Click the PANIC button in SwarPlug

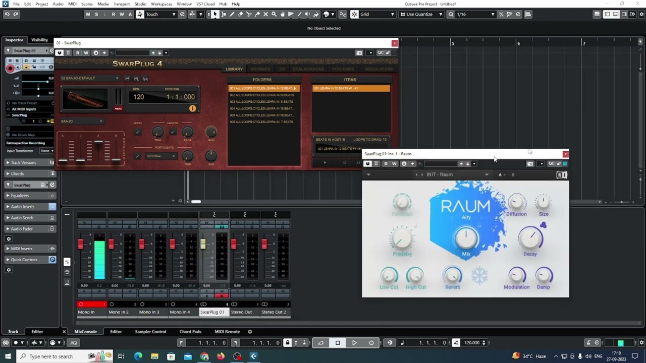(x=118, y=108)
